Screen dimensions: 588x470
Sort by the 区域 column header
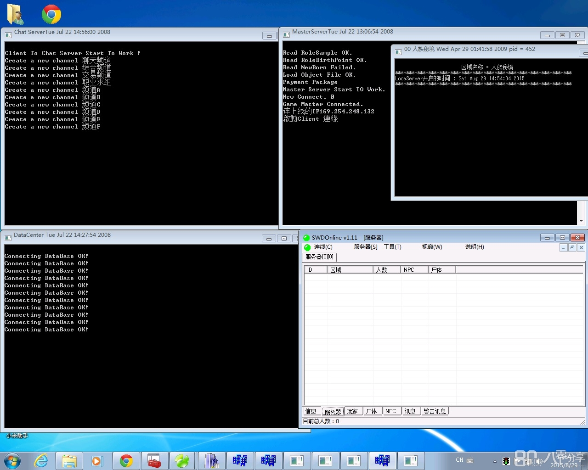[x=350, y=270]
